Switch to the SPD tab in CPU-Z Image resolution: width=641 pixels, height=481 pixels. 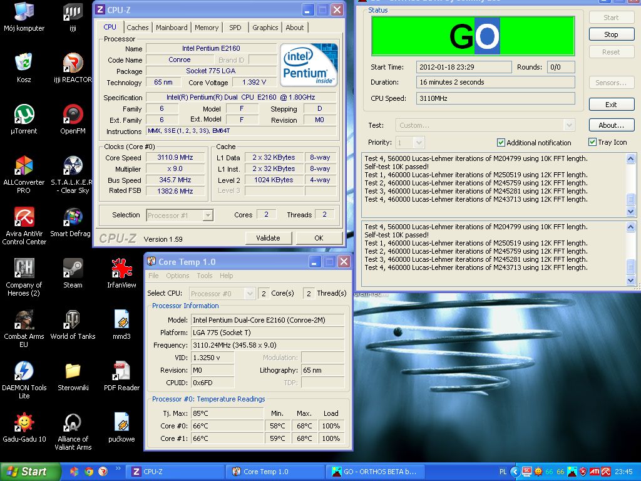235,28
